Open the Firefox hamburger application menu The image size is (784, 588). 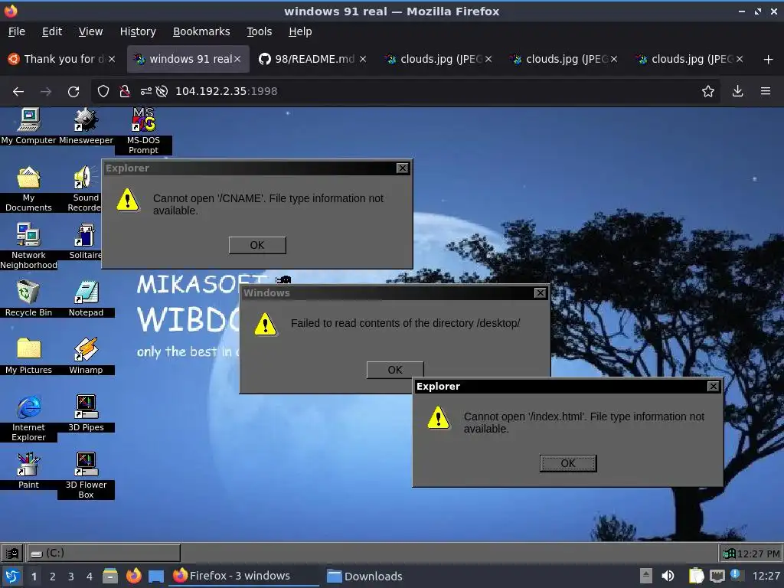pos(766,92)
